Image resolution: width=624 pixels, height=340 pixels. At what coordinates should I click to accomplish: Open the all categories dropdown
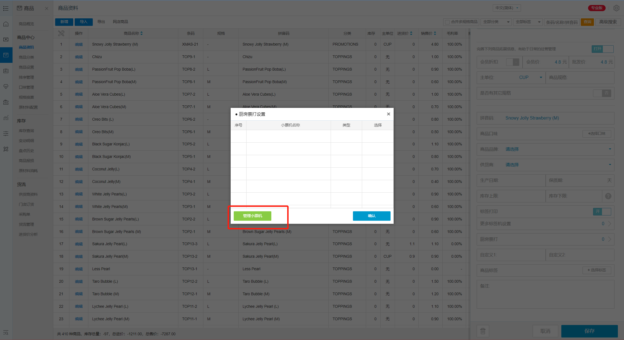coord(496,22)
